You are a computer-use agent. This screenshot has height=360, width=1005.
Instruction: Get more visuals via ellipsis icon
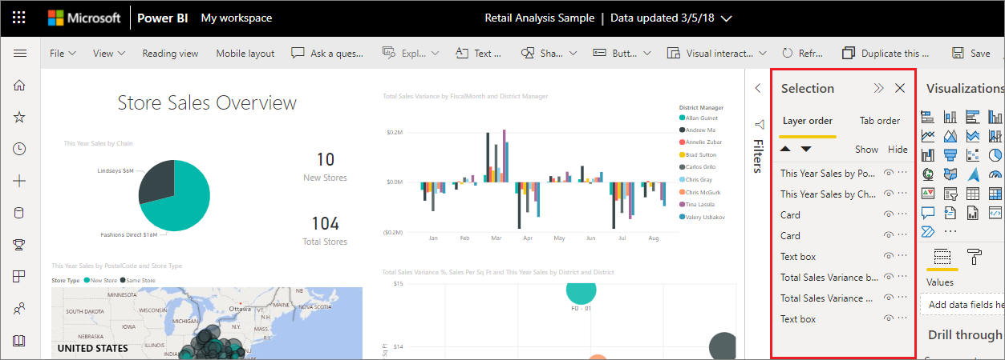click(x=950, y=231)
